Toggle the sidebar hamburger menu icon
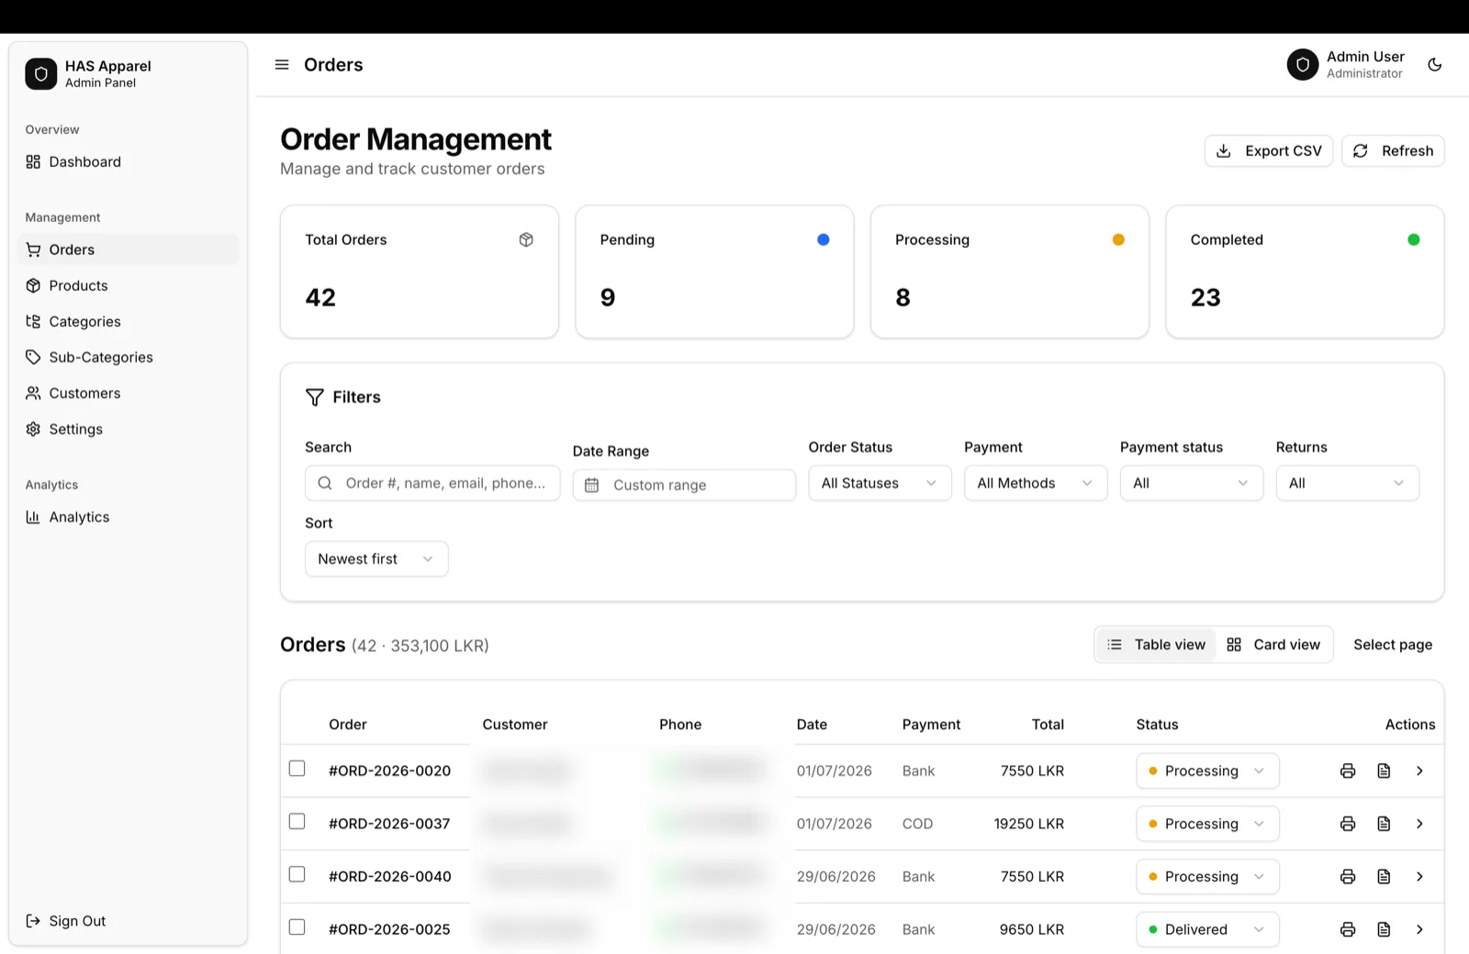The image size is (1469, 954). tap(282, 65)
